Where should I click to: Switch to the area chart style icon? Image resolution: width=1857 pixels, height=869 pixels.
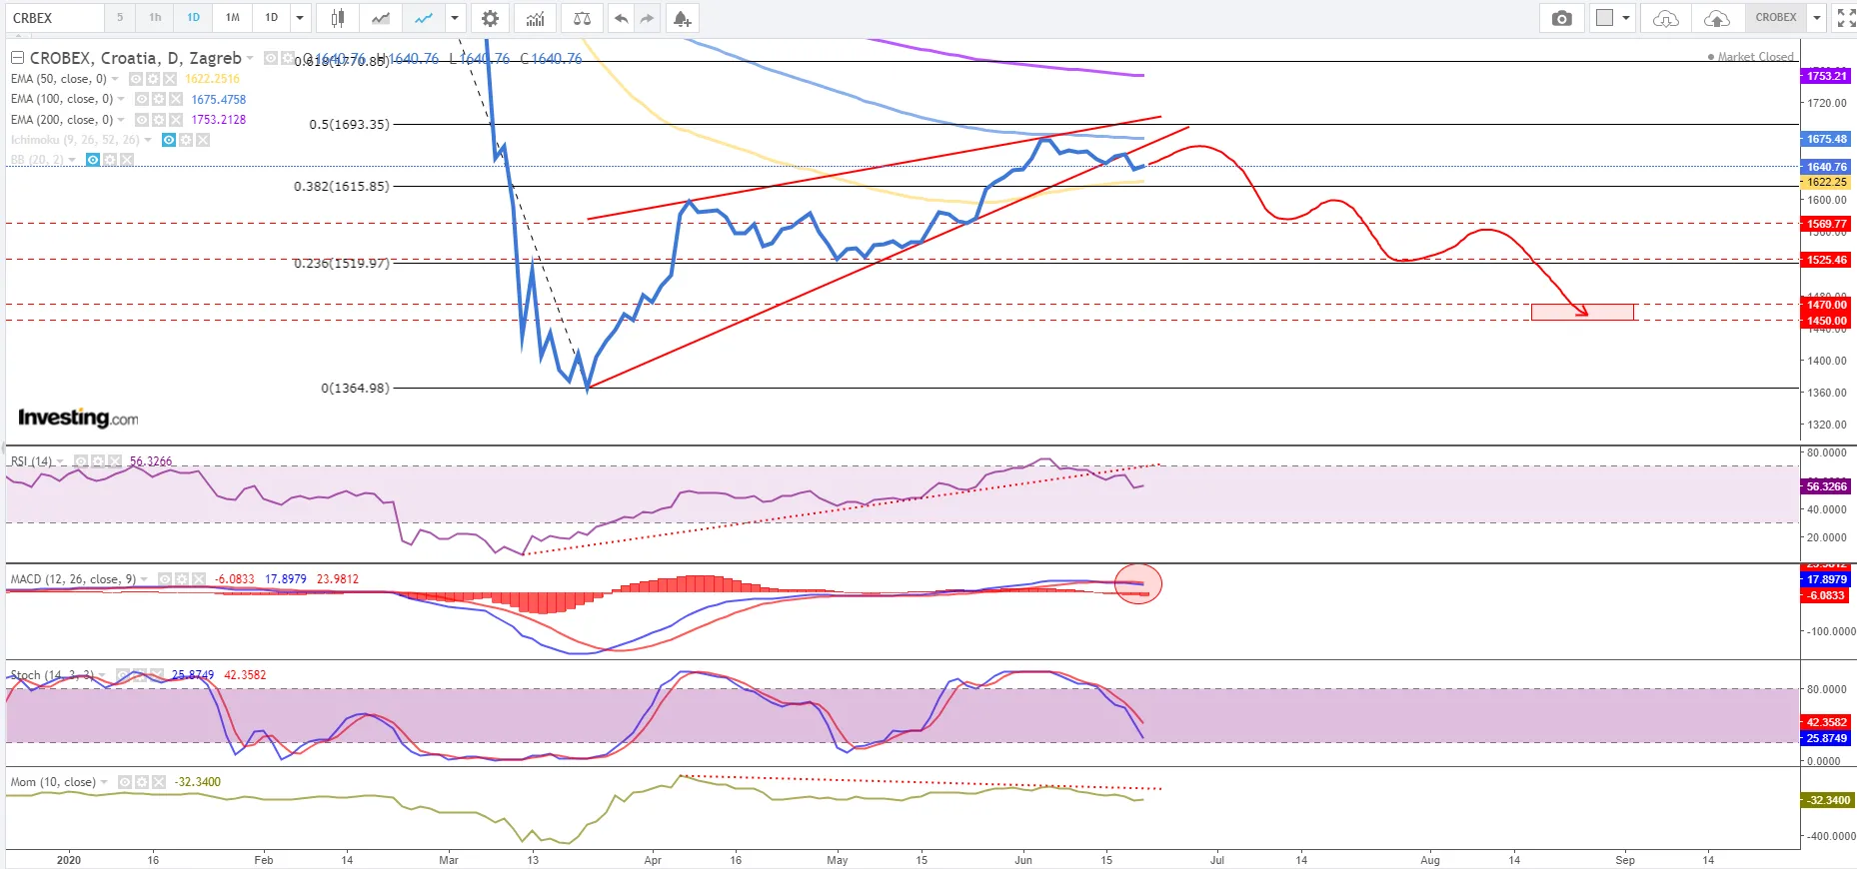click(x=381, y=18)
